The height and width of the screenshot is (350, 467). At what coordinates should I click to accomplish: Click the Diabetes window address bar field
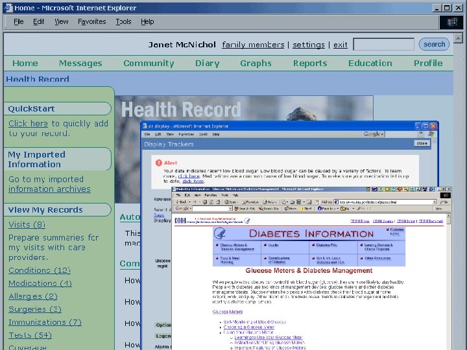pos(385,202)
